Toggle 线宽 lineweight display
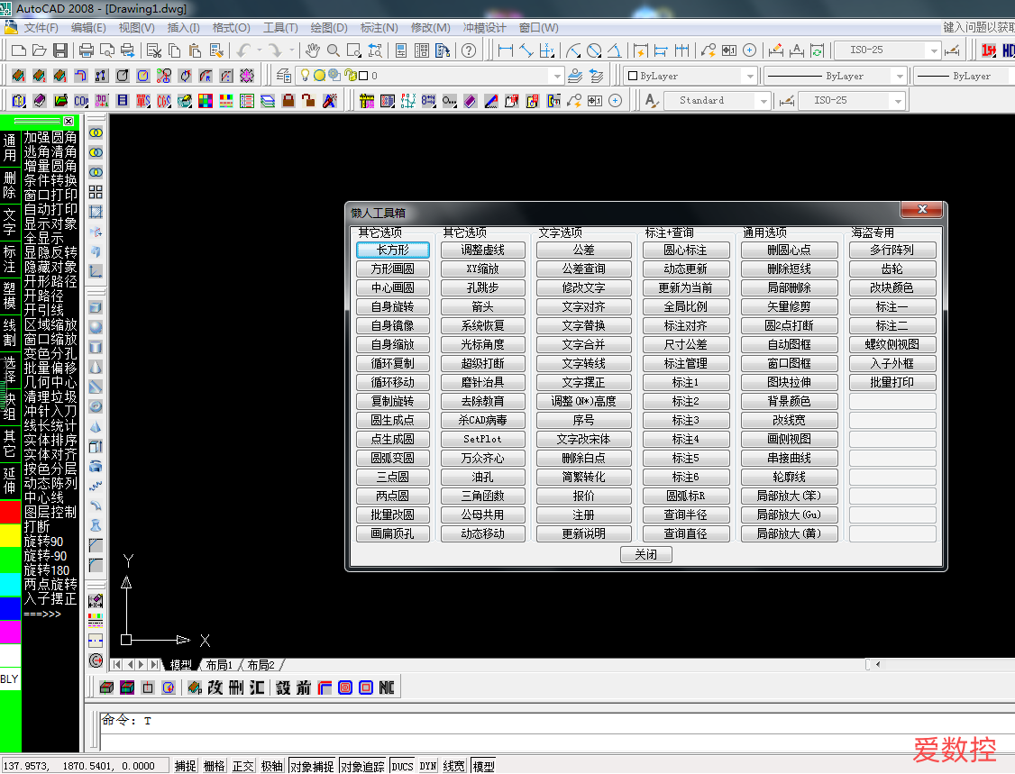The image size is (1015, 774). (453, 766)
